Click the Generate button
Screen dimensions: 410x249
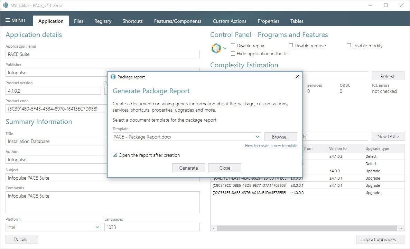(188, 168)
